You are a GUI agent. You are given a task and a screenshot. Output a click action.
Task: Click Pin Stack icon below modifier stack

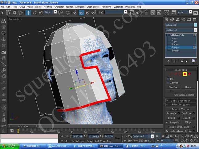(169, 61)
